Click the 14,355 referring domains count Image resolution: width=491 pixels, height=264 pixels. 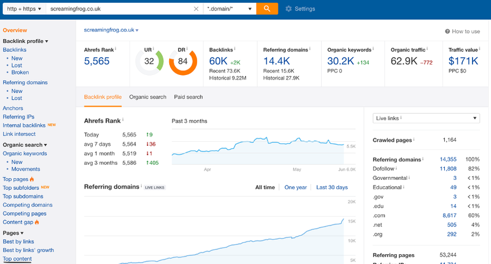(448, 159)
